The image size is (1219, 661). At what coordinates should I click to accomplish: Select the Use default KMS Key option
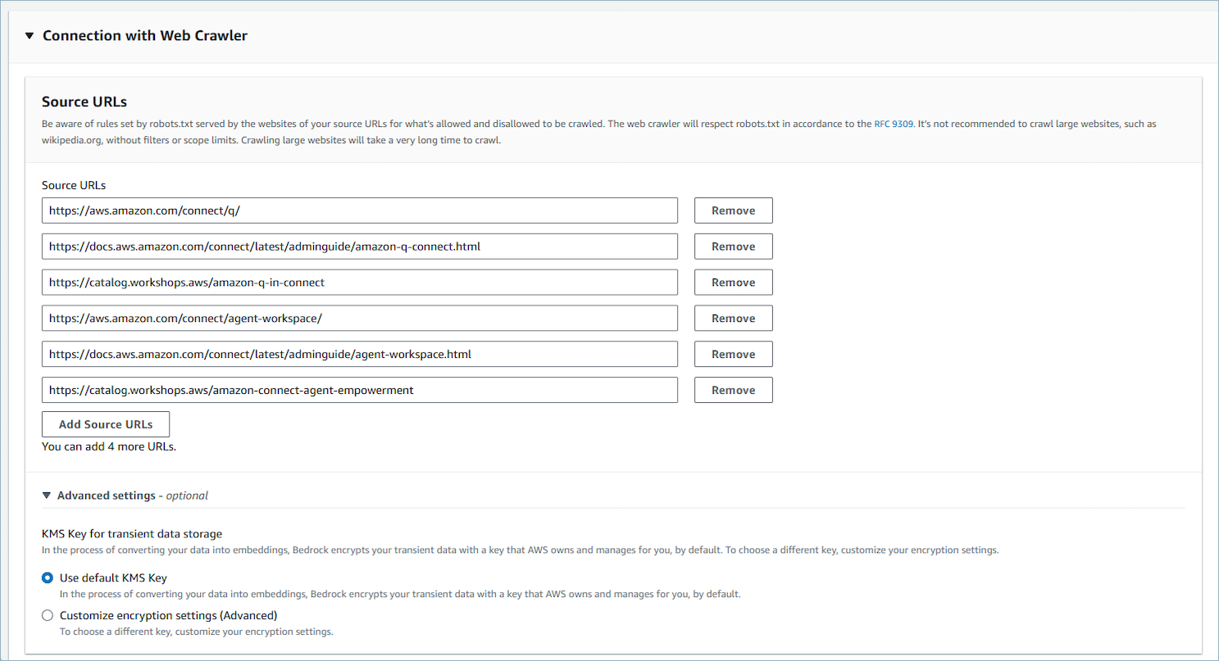(48, 577)
